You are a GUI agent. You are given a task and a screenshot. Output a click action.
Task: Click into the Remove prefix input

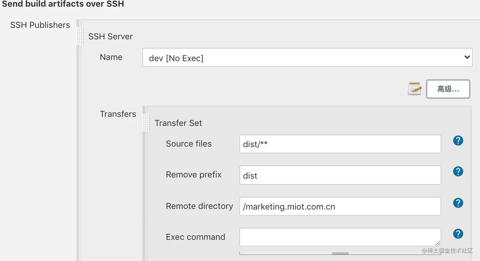340,175
